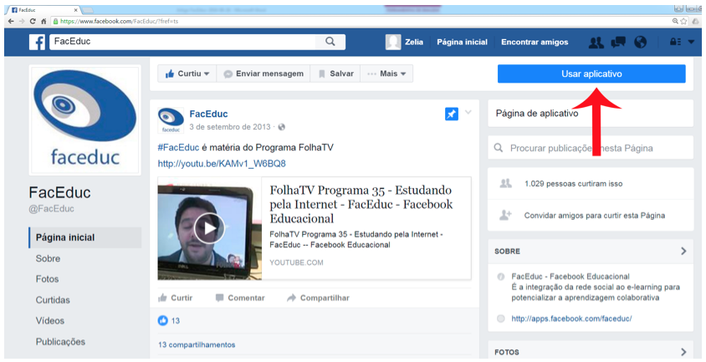Click browser home icon
This screenshot has height=362, width=706.
[43, 21]
